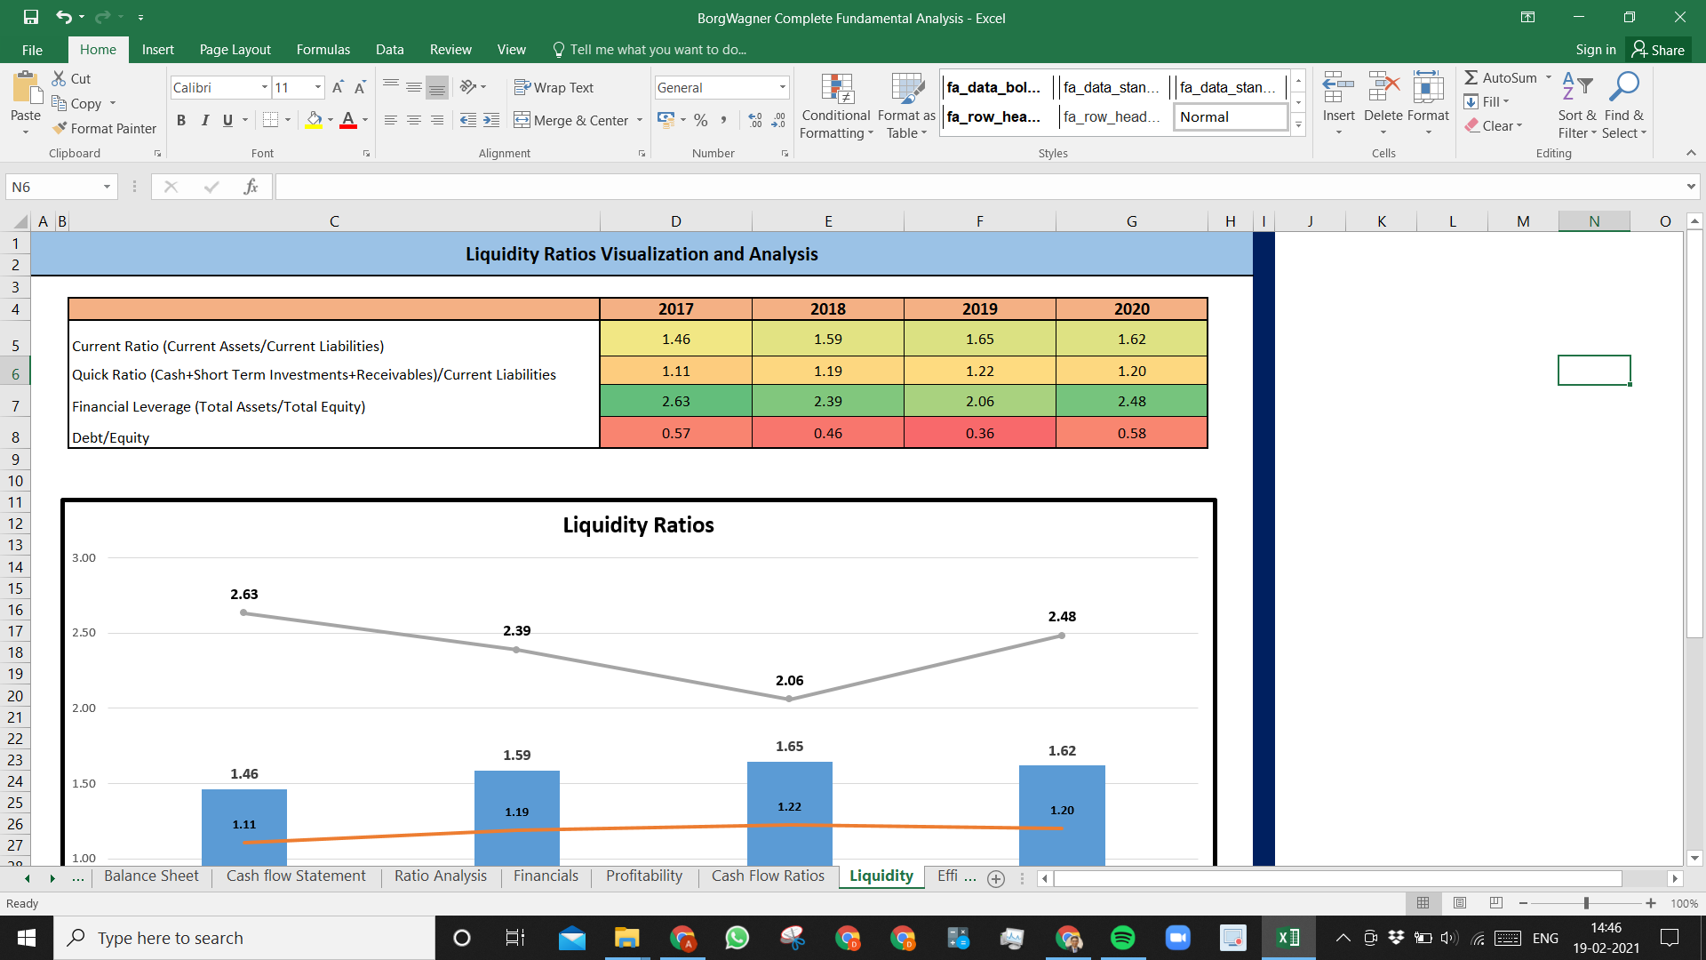Switch to the Profitability sheet tab
The height and width of the screenshot is (960, 1706).
[x=644, y=876]
